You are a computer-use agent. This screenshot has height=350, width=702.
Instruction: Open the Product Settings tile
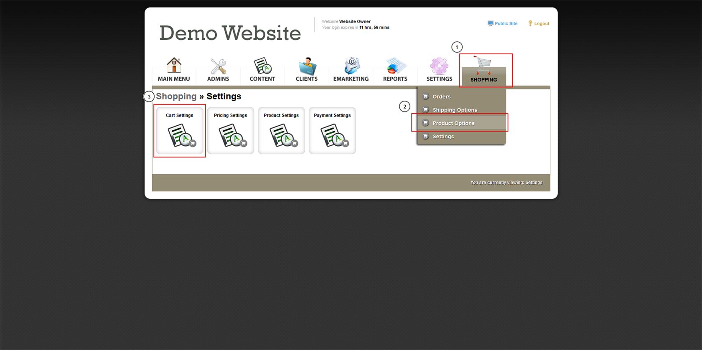tap(281, 131)
